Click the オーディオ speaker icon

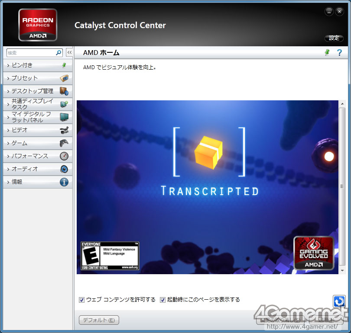point(64,169)
